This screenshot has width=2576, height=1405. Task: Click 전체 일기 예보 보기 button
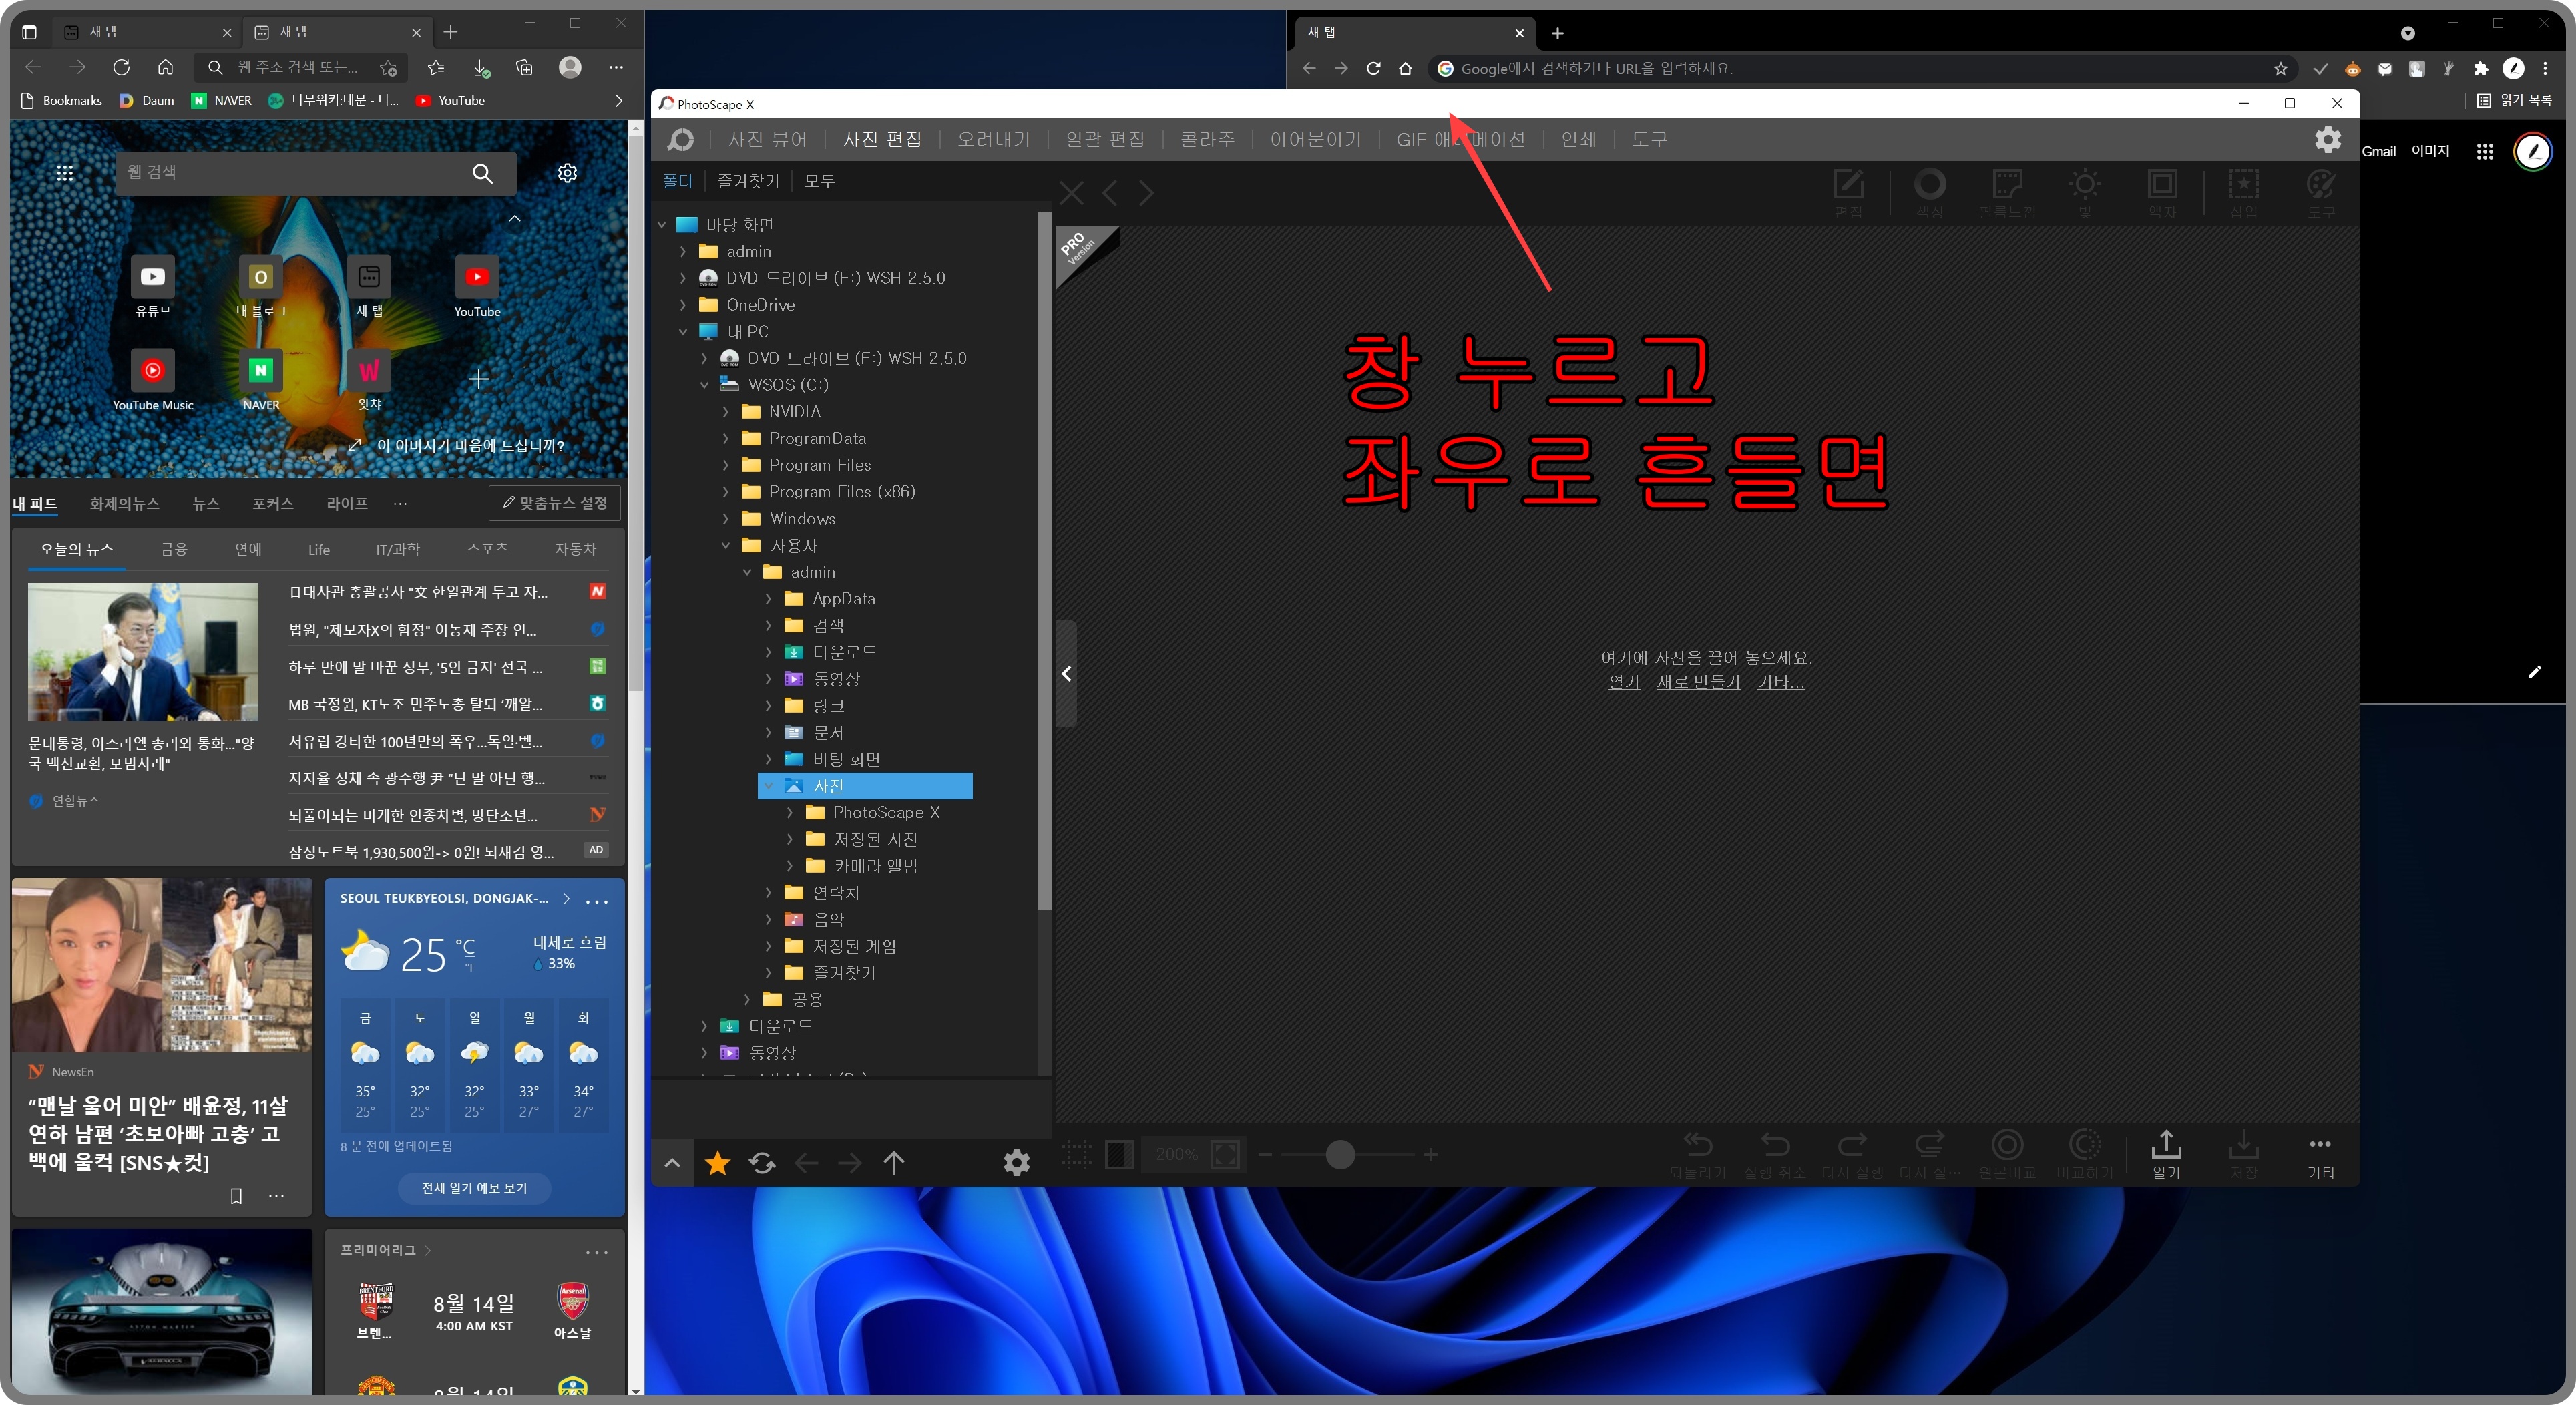coord(474,1188)
